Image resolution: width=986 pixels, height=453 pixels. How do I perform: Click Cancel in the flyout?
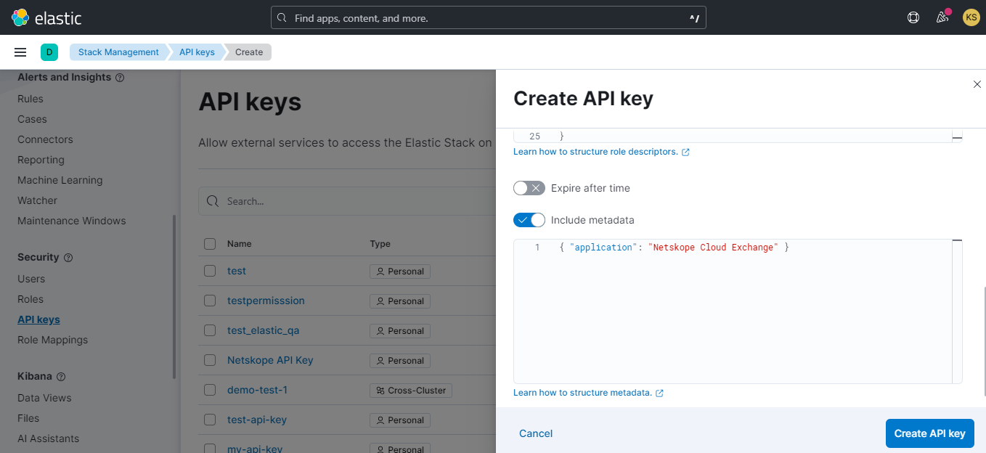pyautogui.click(x=536, y=433)
